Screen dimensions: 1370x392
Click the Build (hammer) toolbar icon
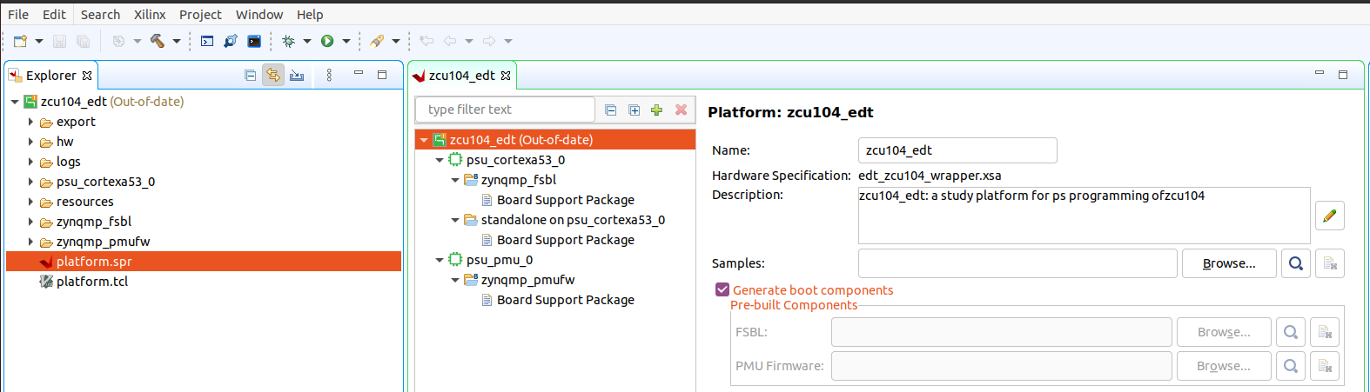click(x=158, y=41)
